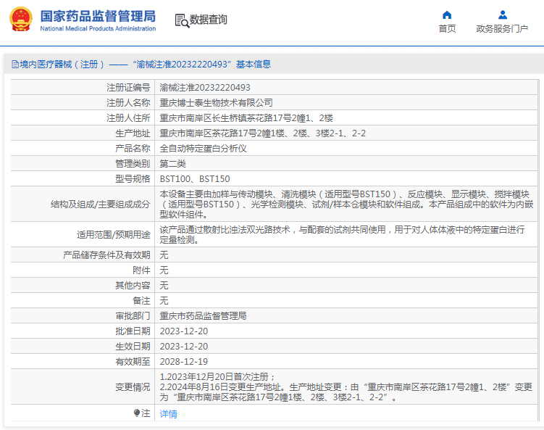Click the 结构及组成/主要组成成分 label
Viewport: 544px width, 430px height.
click(x=100, y=204)
